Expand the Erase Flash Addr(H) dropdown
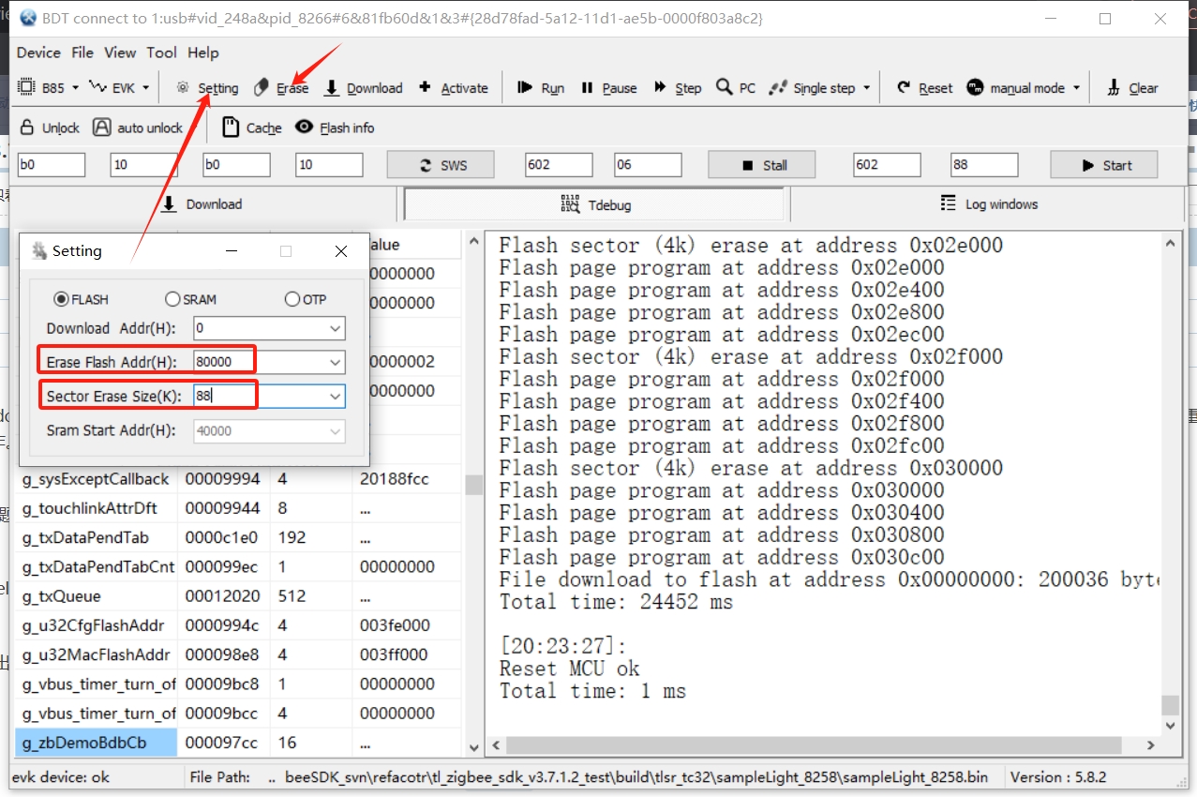 pos(336,363)
